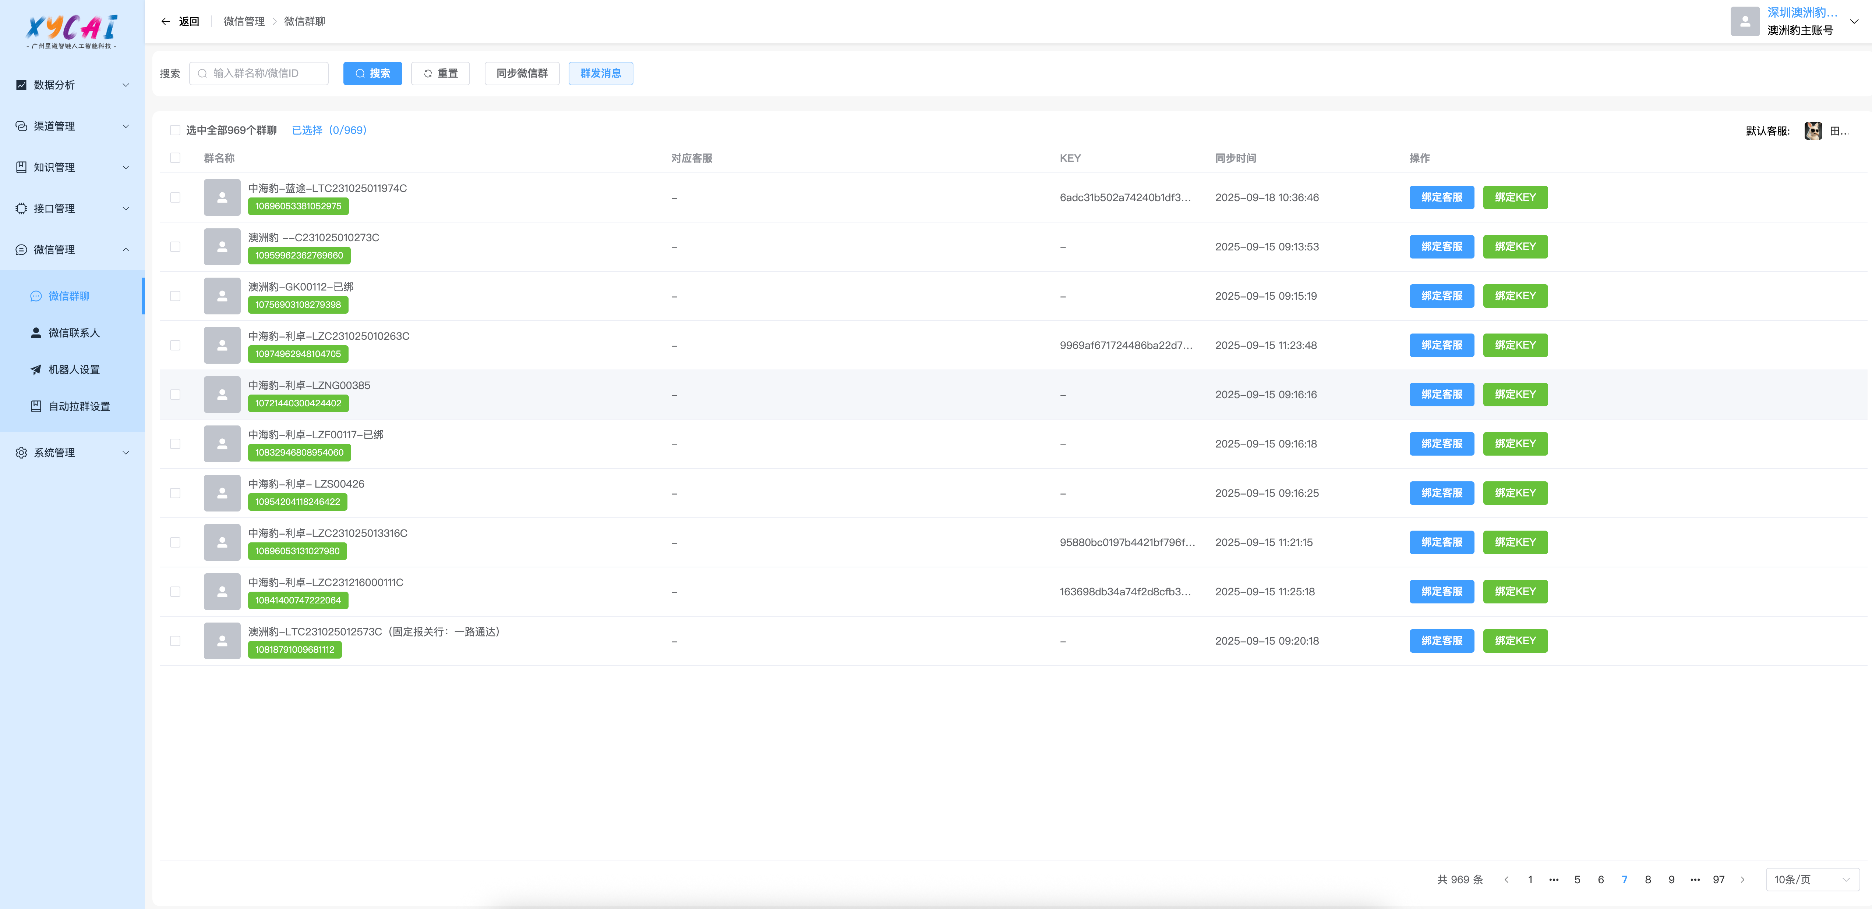This screenshot has height=909, width=1872.
Task: Click the 数据分析 chart icon in sidebar
Action: pyautogui.click(x=21, y=85)
